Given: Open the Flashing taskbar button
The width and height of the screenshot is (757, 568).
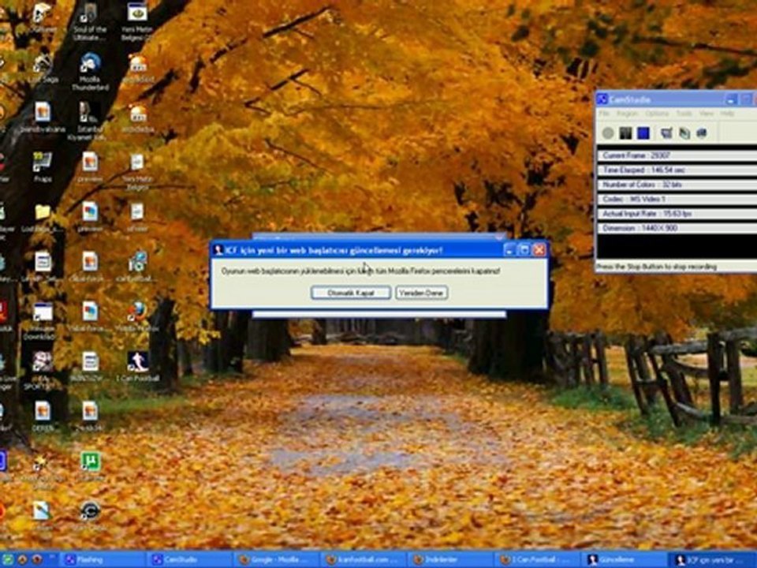Looking at the screenshot, I should pos(103,560).
